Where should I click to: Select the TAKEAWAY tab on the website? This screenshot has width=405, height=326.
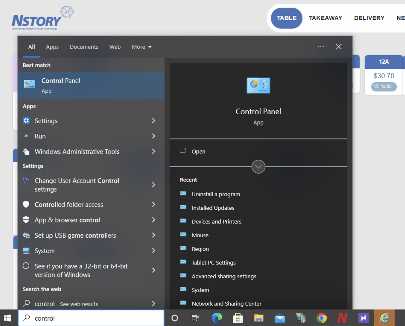coord(325,18)
